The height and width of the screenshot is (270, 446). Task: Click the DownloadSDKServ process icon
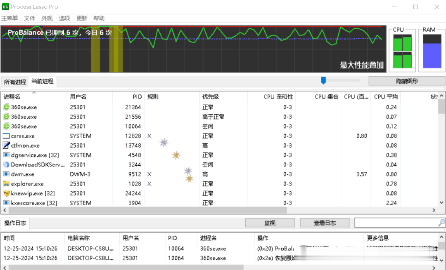[x=6, y=164]
